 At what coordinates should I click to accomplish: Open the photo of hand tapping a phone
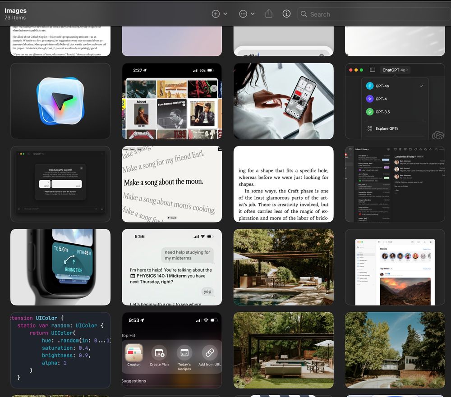(x=284, y=101)
